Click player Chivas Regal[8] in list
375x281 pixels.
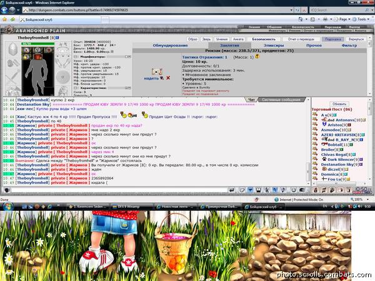pos(336,155)
